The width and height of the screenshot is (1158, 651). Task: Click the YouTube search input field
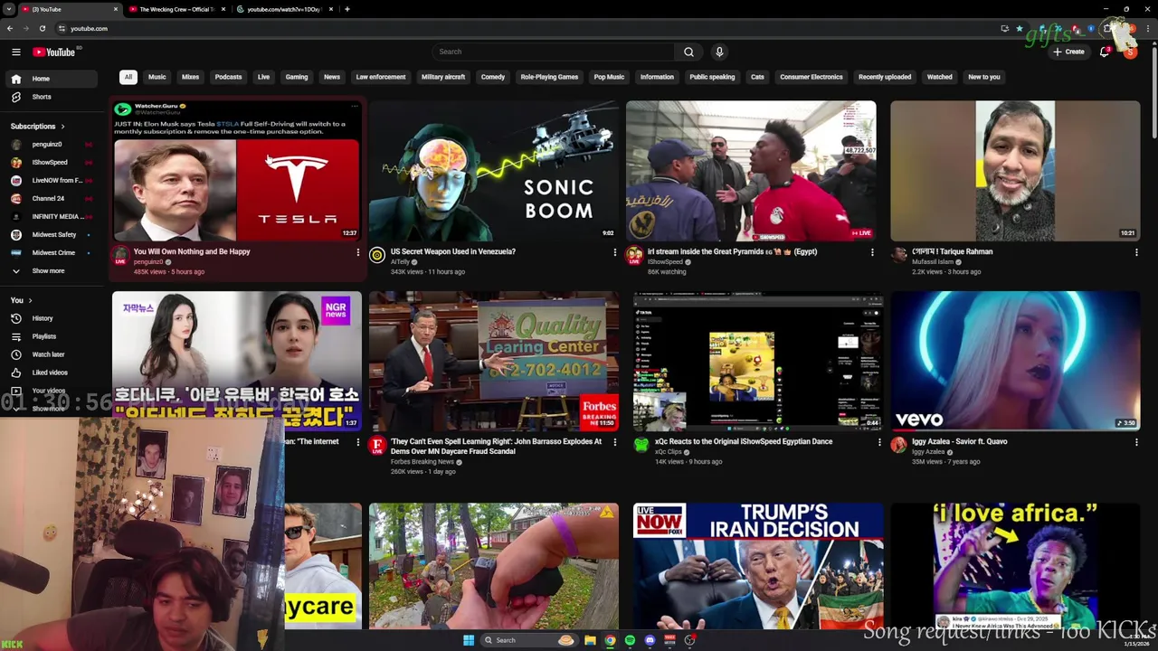[553, 52]
